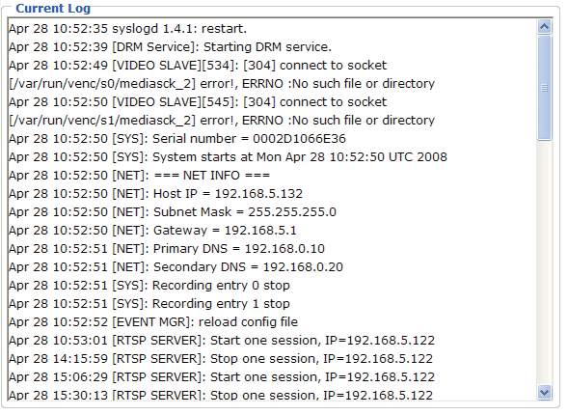Click the VIDEO SLAVE[545] socket entry
Viewport: 568px width, 415px height.
point(198,102)
